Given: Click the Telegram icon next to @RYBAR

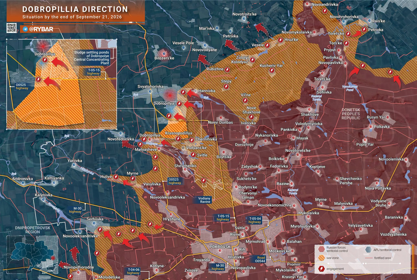Looking at the screenshot, I should 25,29.
